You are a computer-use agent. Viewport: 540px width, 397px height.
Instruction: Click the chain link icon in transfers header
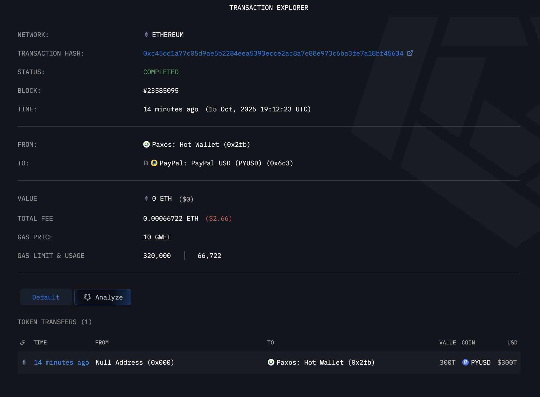23,342
